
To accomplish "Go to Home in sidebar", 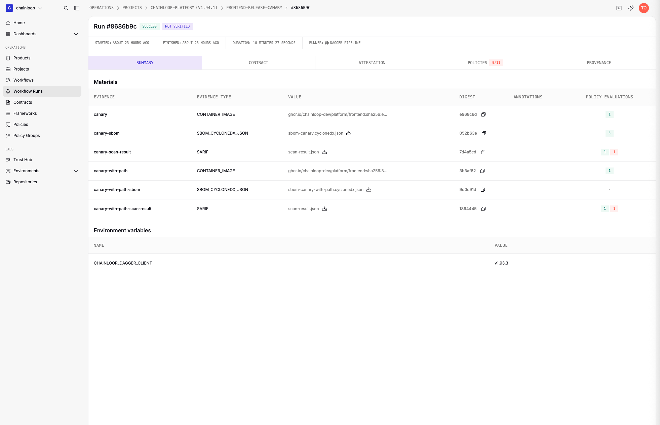I will 42,23.
